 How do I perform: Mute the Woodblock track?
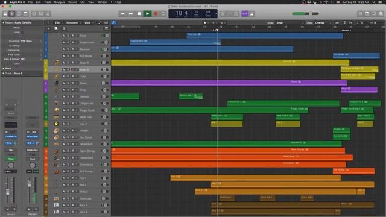[64, 144]
